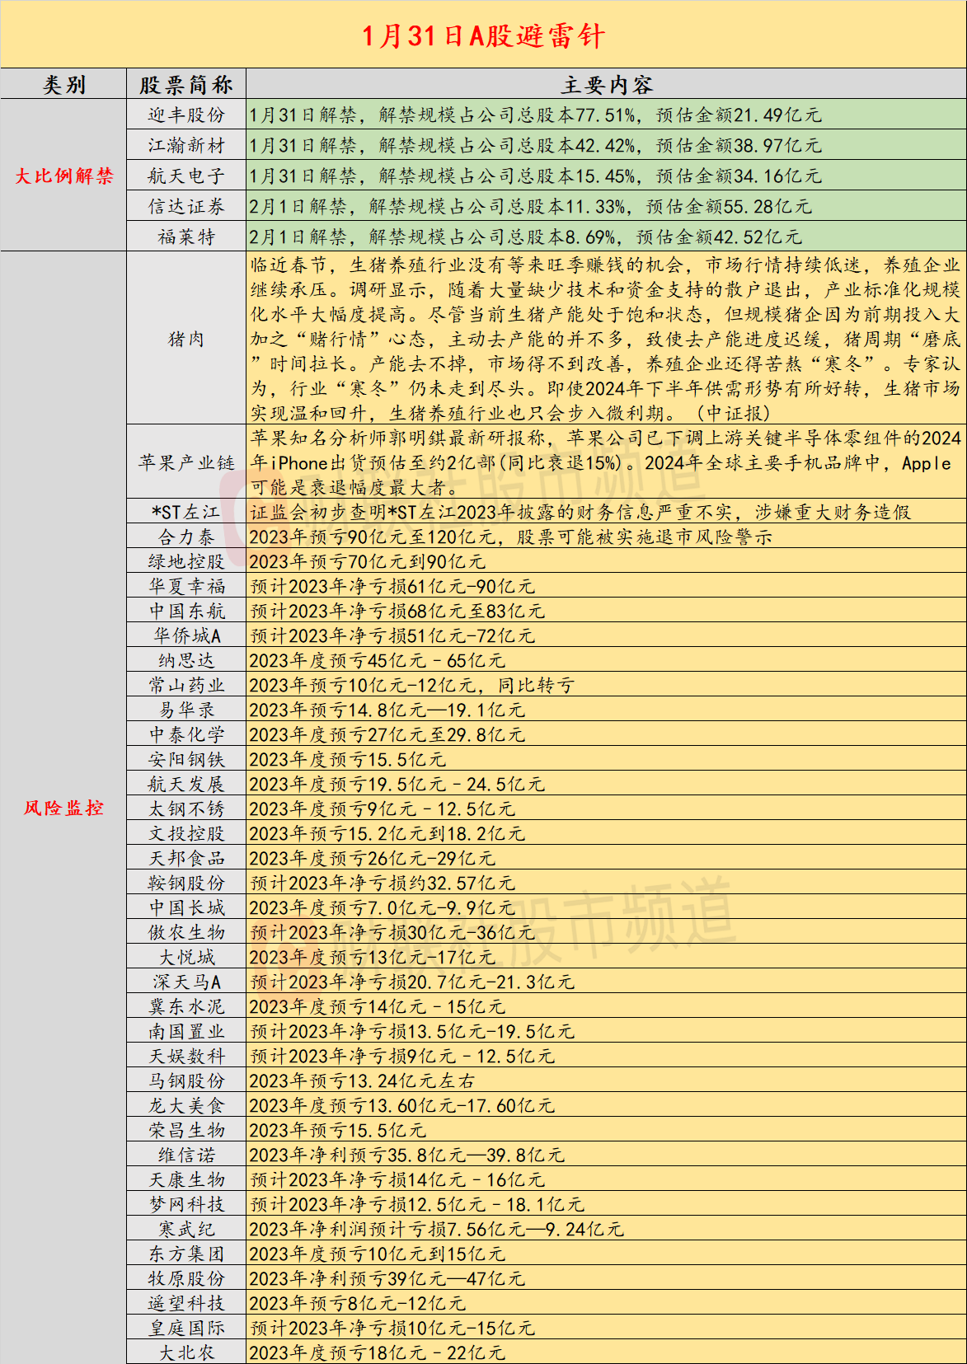Select the 天邦食品 stock cell
Image resolution: width=967 pixels, height=1364 pixels.
pyautogui.click(x=186, y=858)
